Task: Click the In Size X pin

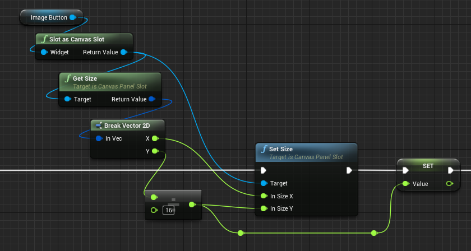Action: (264, 196)
